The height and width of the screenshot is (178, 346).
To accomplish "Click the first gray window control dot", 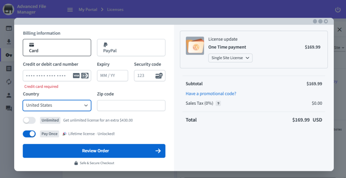I will click(315, 21).
